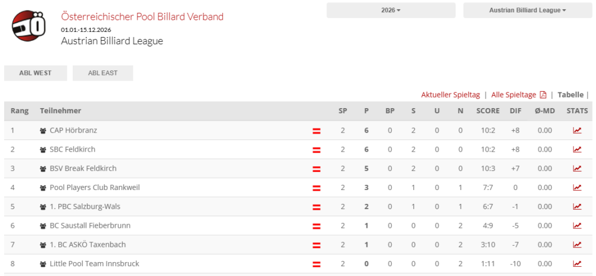View stats chart for BC Saustall Fieberbrunn
Image resolution: width=596 pixels, height=276 pixels.
pyautogui.click(x=577, y=225)
